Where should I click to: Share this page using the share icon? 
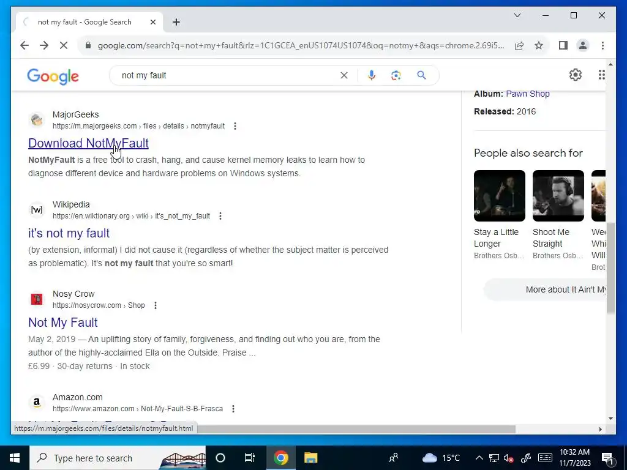coord(519,45)
